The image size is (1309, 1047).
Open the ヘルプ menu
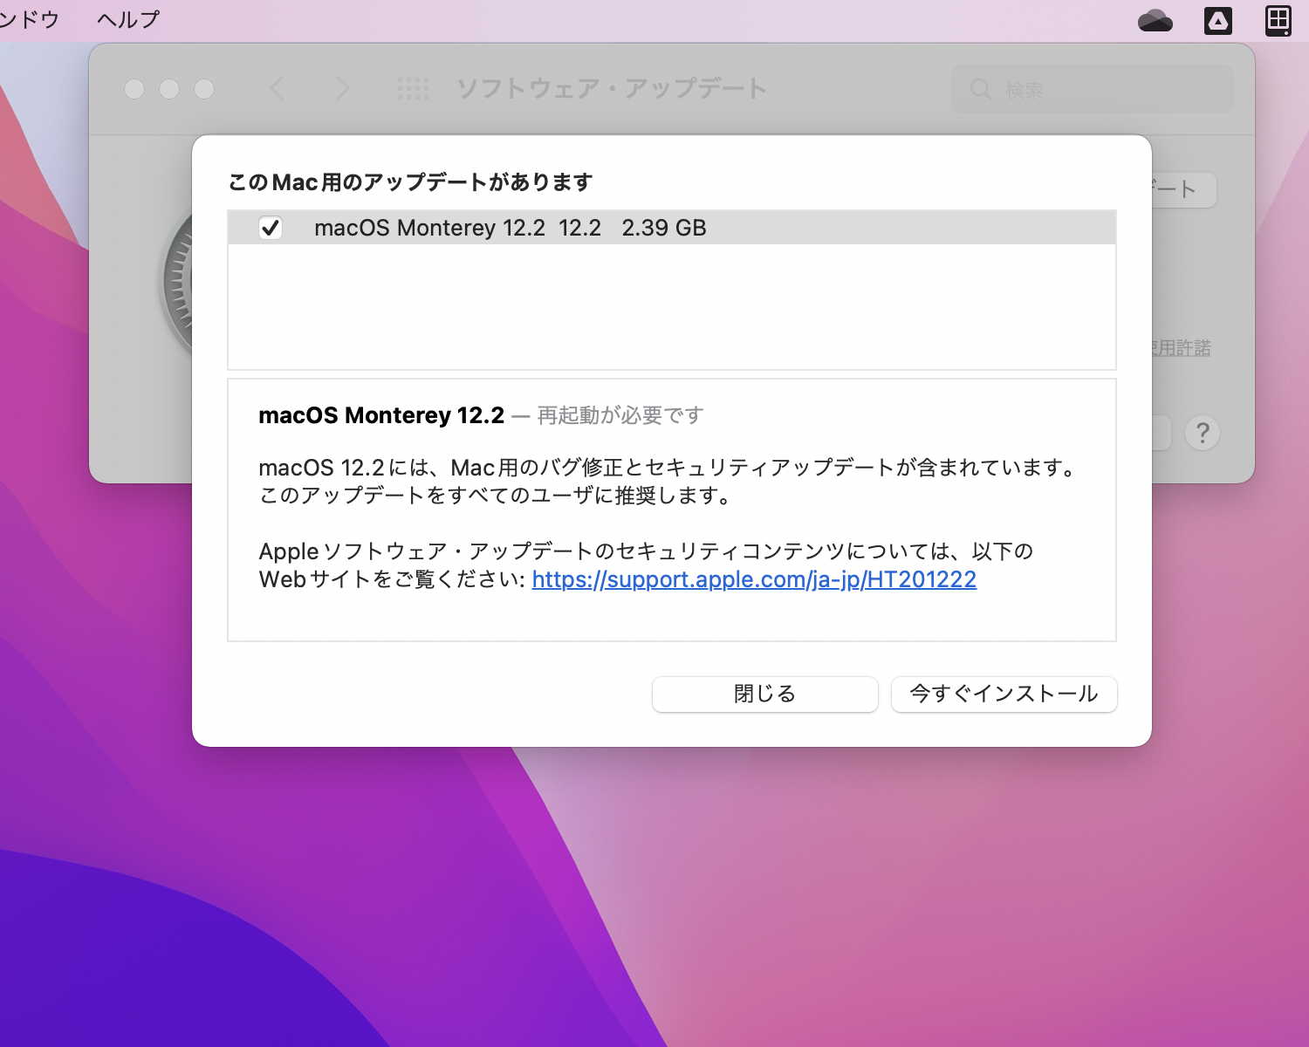[127, 19]
